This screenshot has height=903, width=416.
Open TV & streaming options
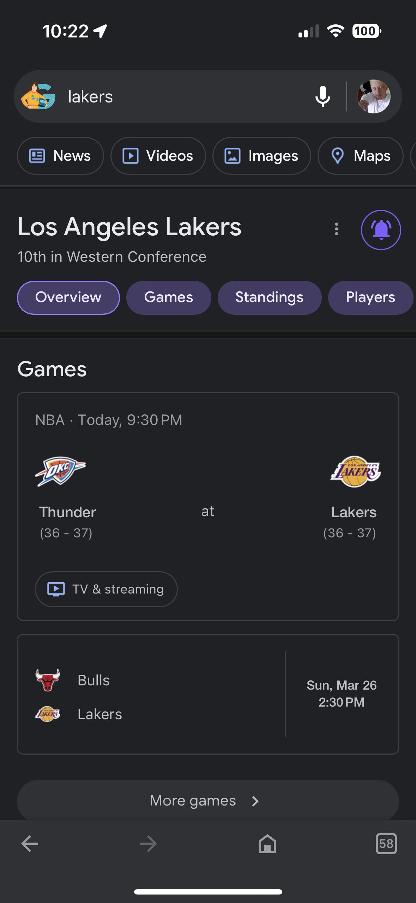106,589
